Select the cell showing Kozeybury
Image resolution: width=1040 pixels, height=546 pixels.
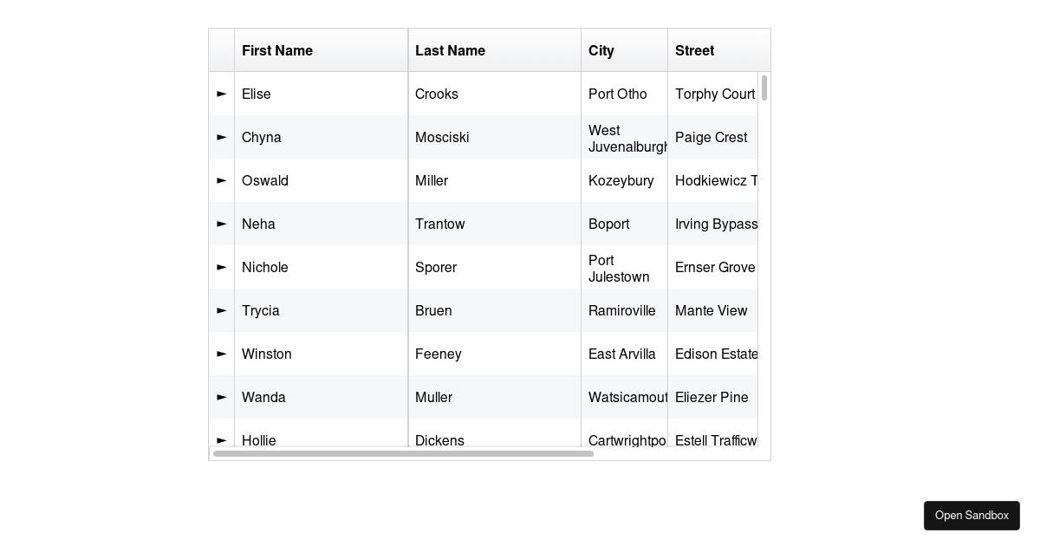click(621, 180)
